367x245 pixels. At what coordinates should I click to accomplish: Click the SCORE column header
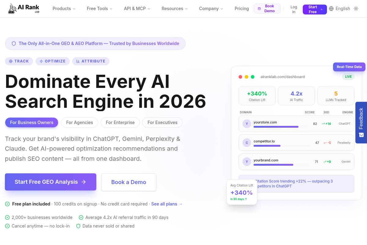(x=310, y=112)
